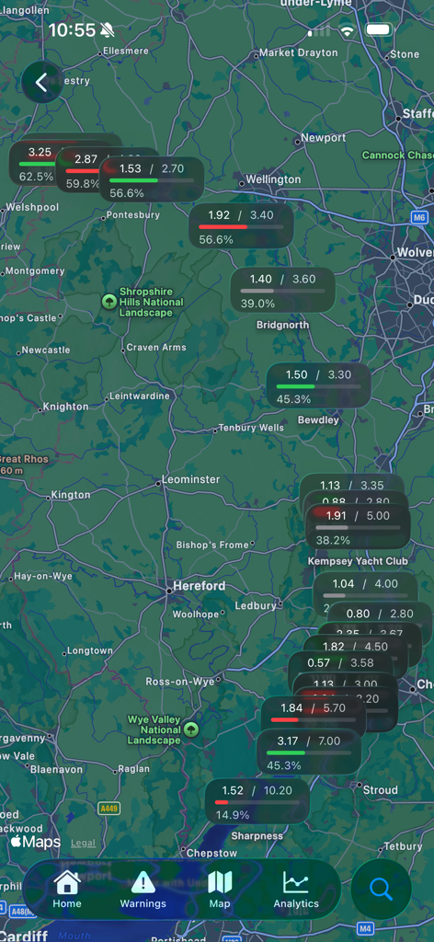
Task: Select the 0.80 / 2.80 level marker
Action: [x=380, y=614]
